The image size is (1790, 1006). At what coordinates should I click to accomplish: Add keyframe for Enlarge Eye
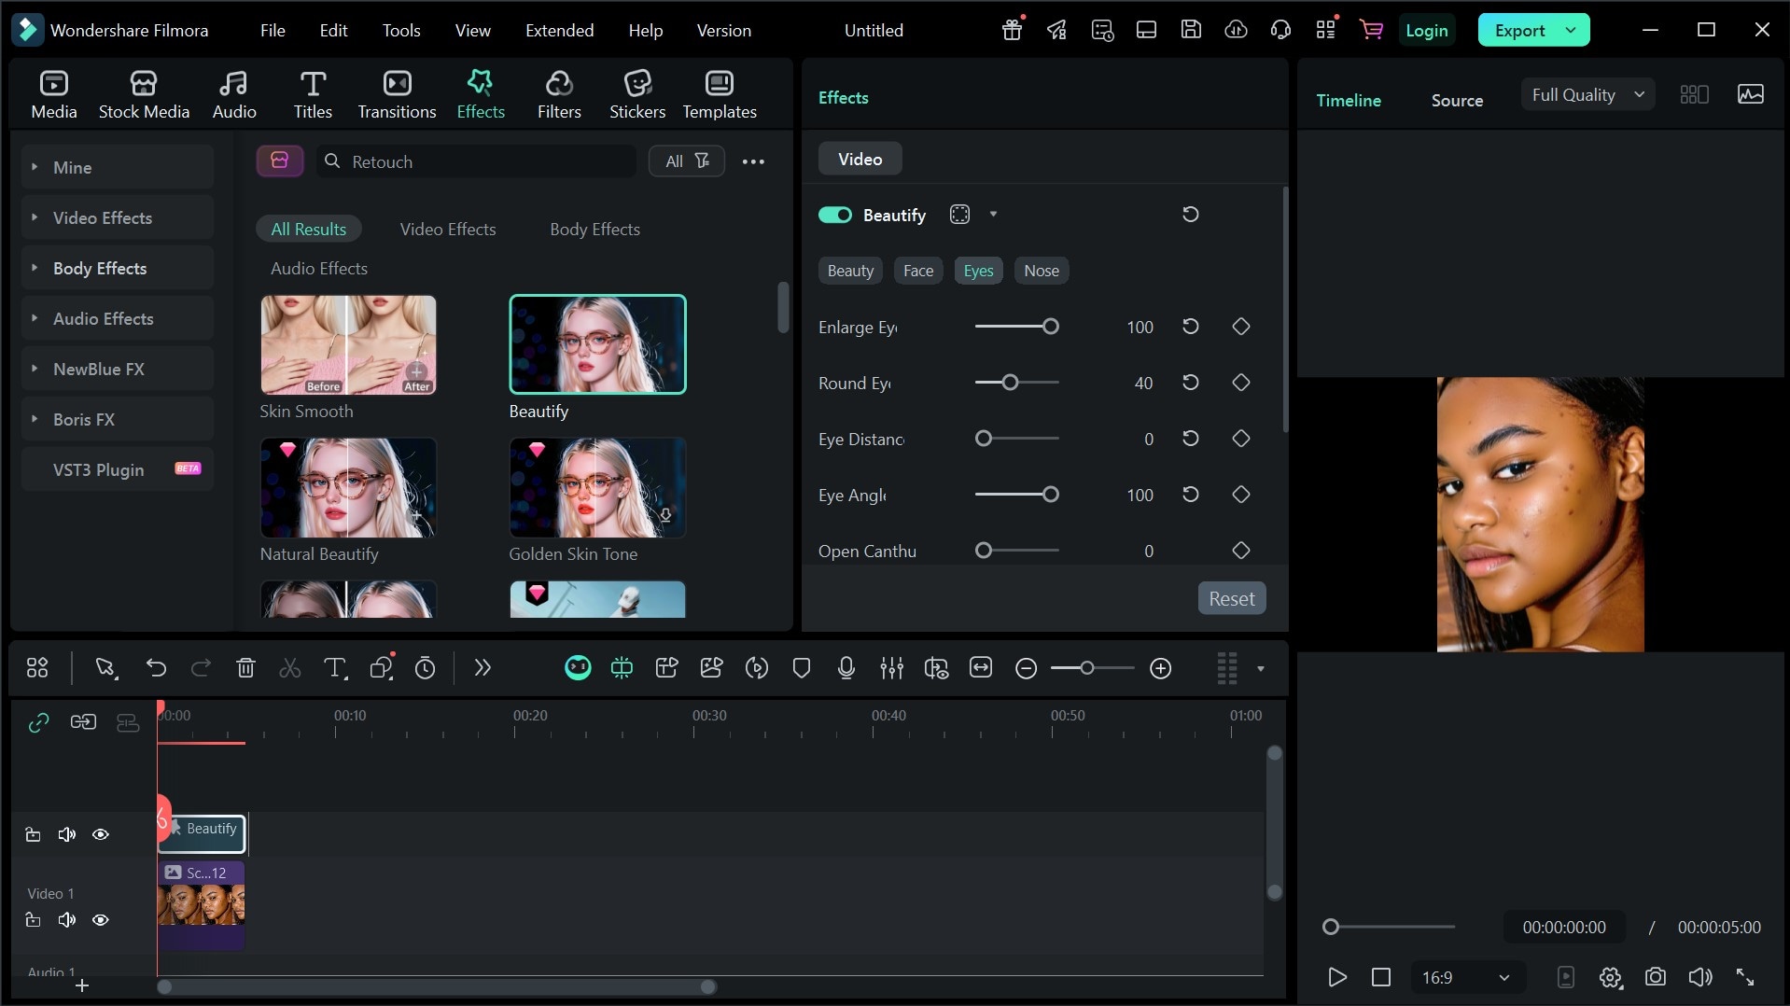pos(1240,327)
